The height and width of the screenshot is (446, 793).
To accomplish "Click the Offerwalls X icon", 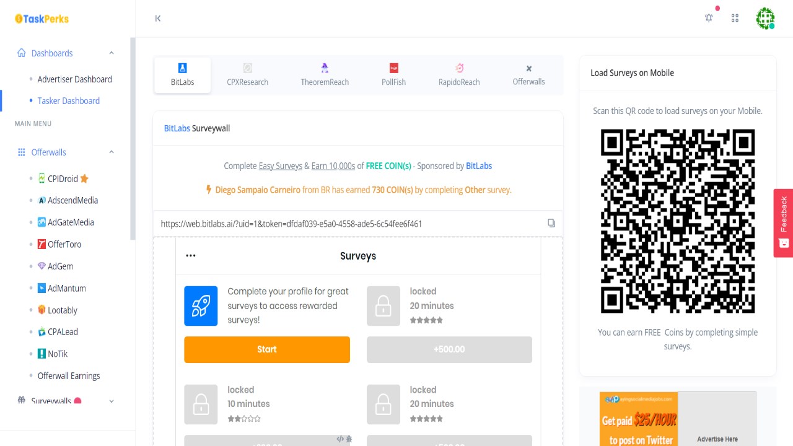I will click(528, 68).
